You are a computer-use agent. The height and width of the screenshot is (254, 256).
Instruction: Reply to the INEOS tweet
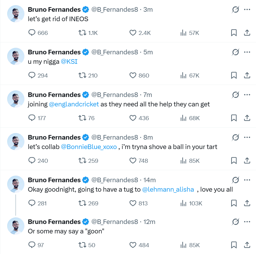[32, 33]
